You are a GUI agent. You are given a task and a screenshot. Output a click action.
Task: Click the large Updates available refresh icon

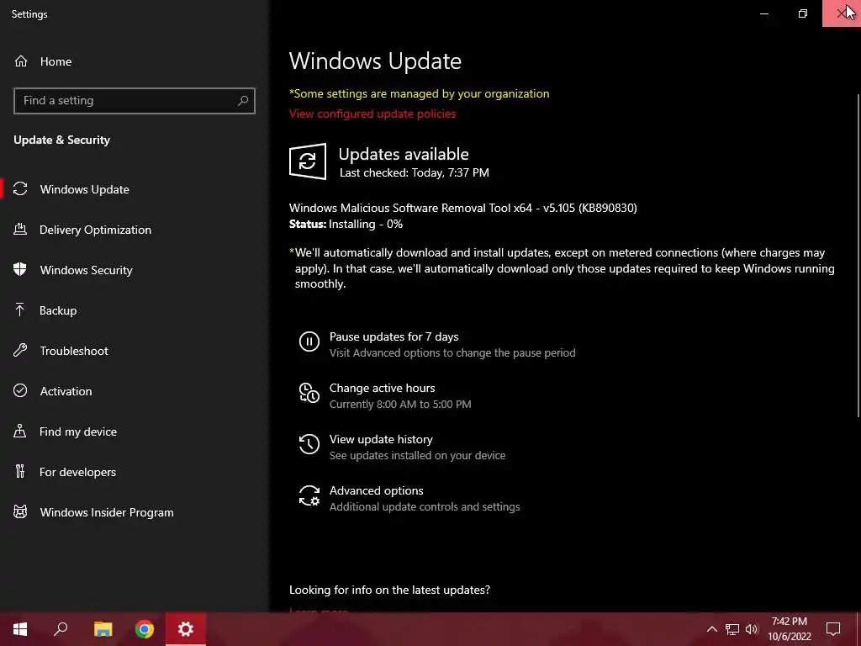coord(308,161)
